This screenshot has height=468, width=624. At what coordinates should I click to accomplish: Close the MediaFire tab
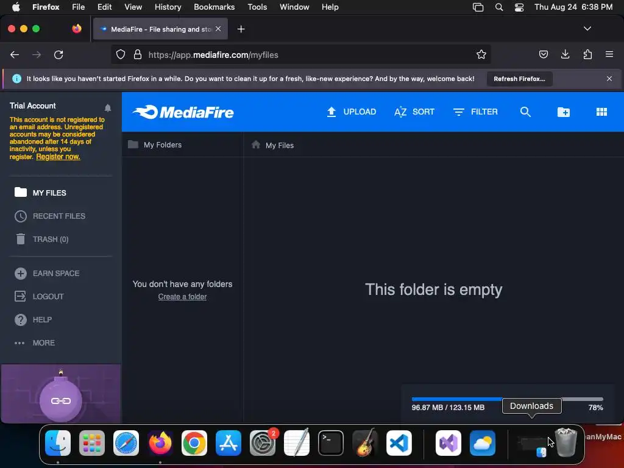(x=218, y=29)
